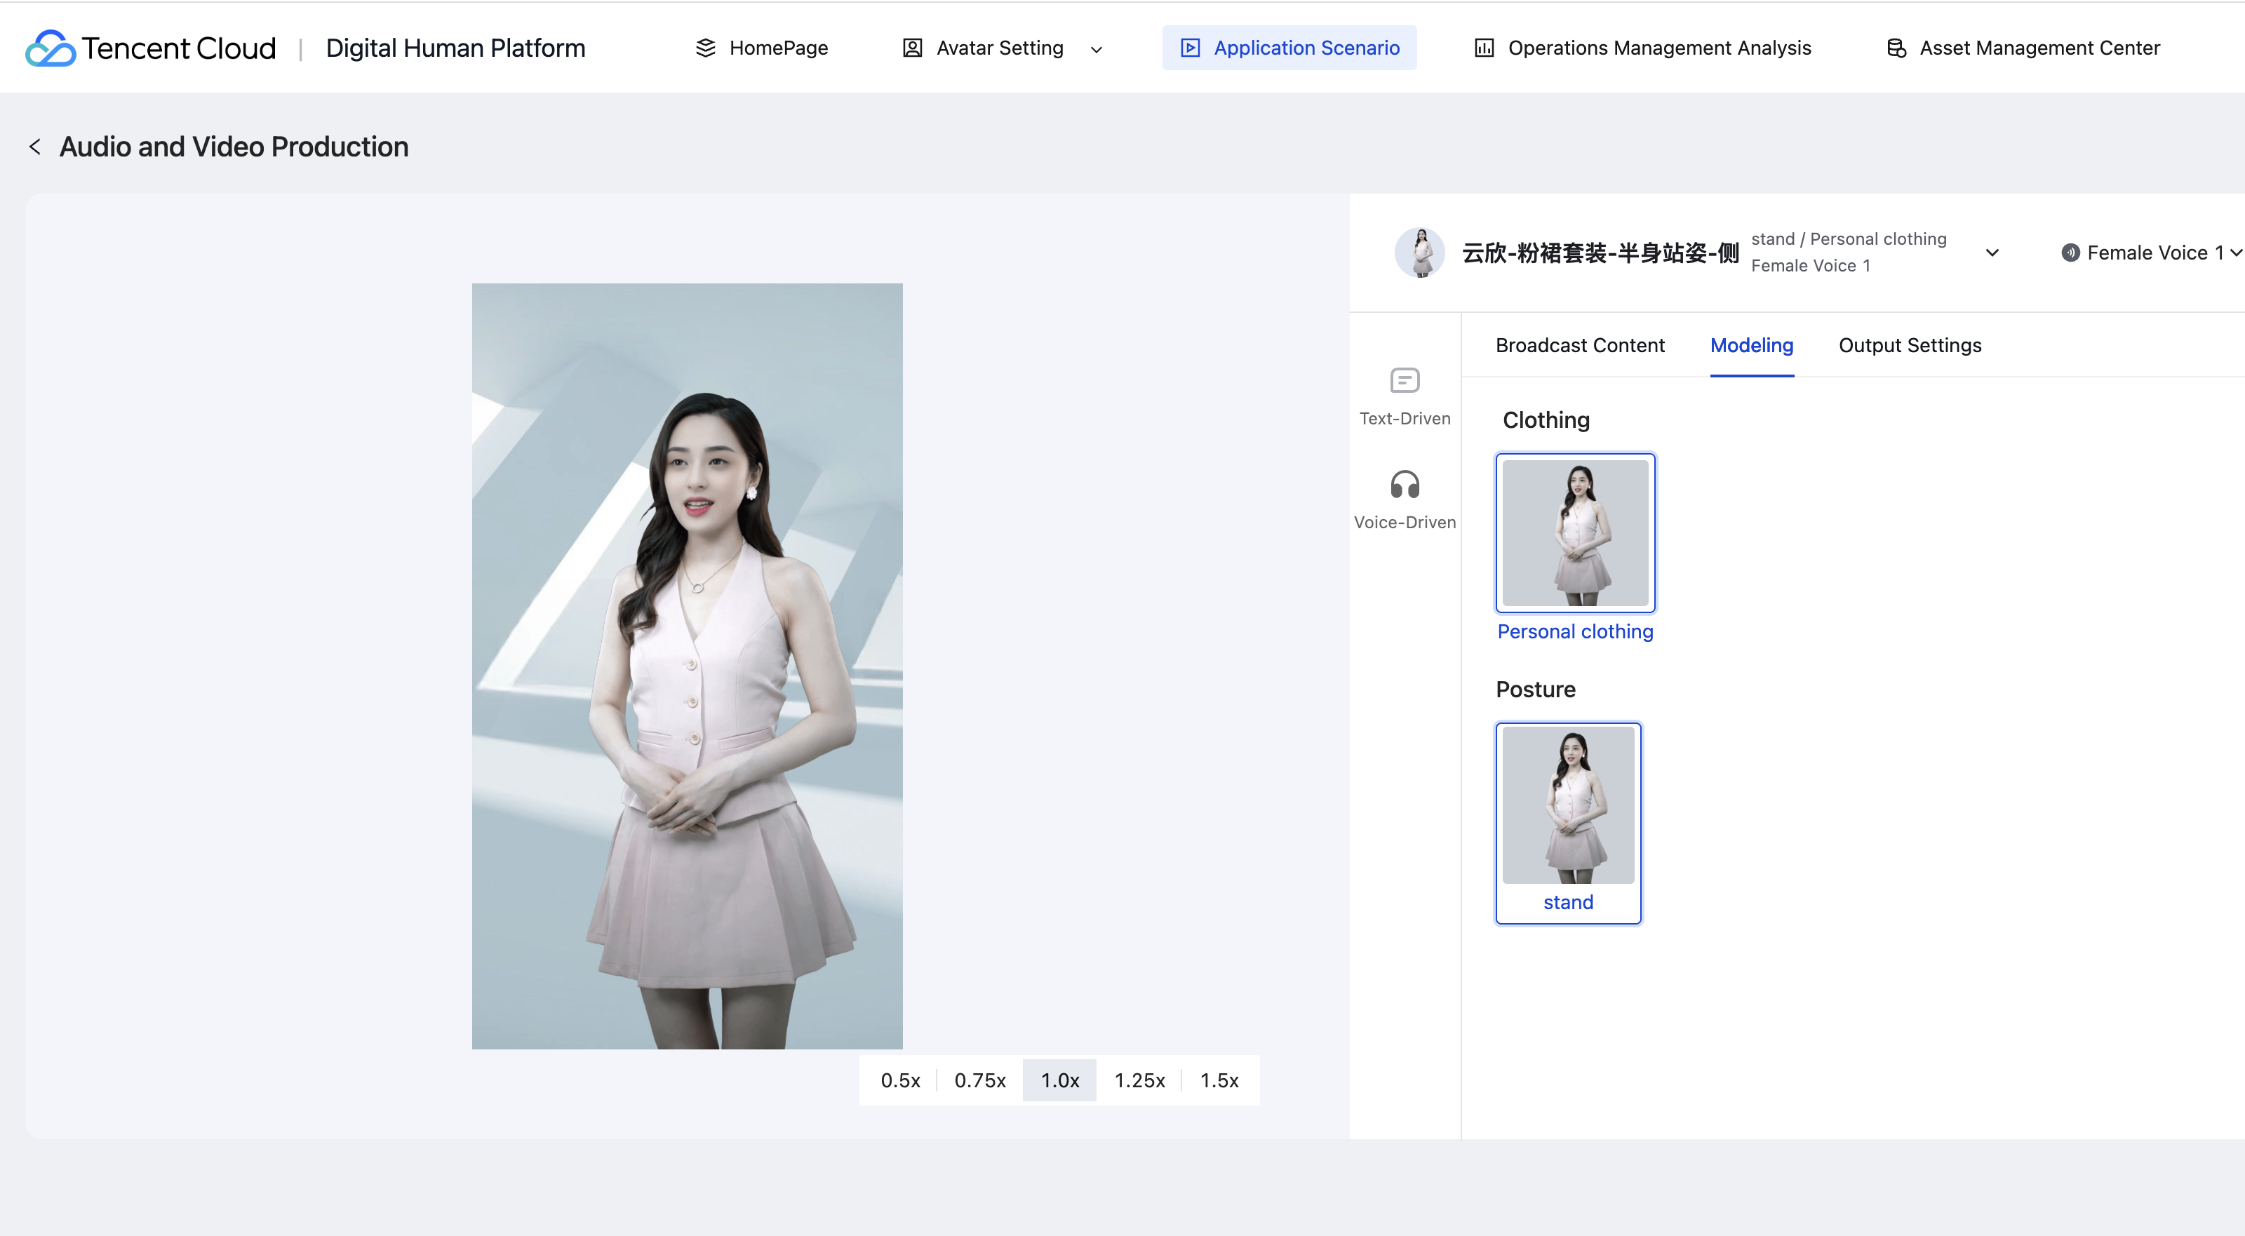Click the Female Voice 1 speaker icon
2245x1236 pixels.
click(2070, 253)
